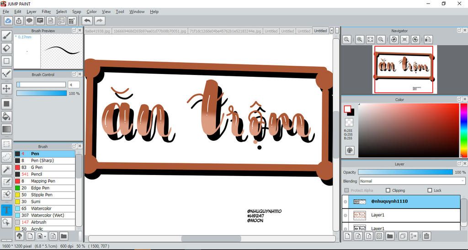Select the Pencil brush
Screen dimensions: 468x250
pos(44,174)
